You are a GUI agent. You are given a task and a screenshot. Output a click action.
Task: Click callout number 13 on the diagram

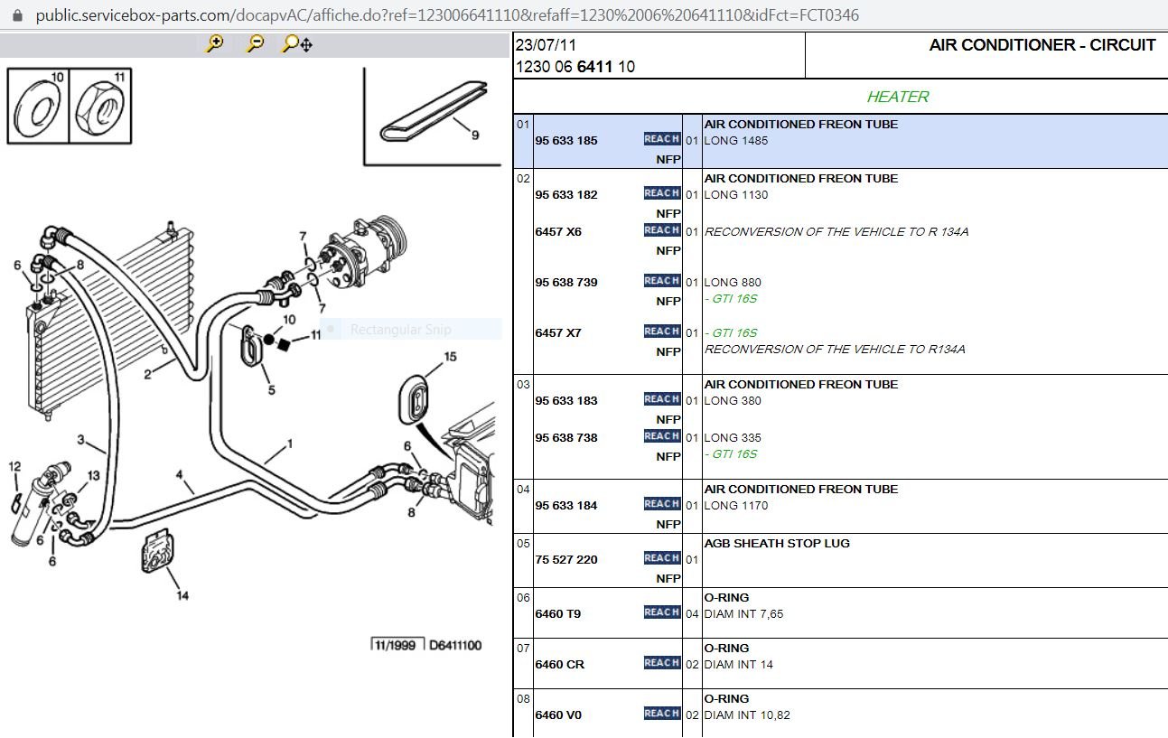pyautogui.click(x=94, y=475)
